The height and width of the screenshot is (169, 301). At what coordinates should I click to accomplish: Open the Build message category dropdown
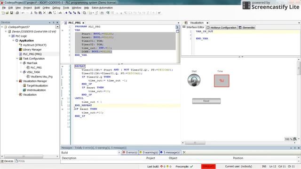click(x=119, y=153)
